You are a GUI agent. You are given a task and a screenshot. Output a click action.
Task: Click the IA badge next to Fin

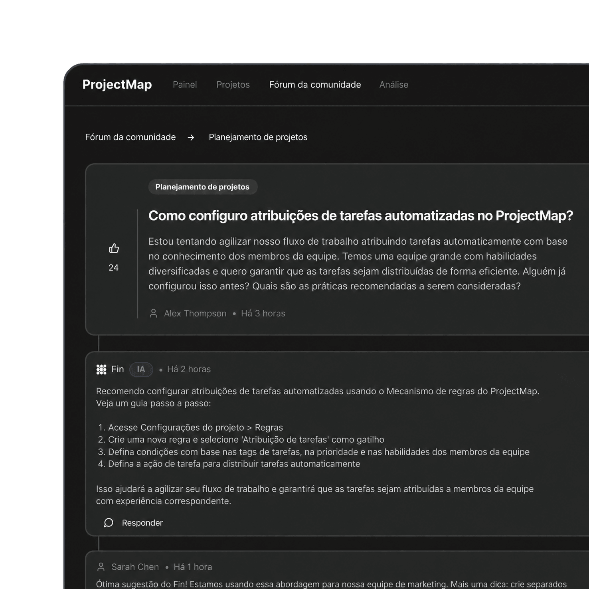[141, 370]
